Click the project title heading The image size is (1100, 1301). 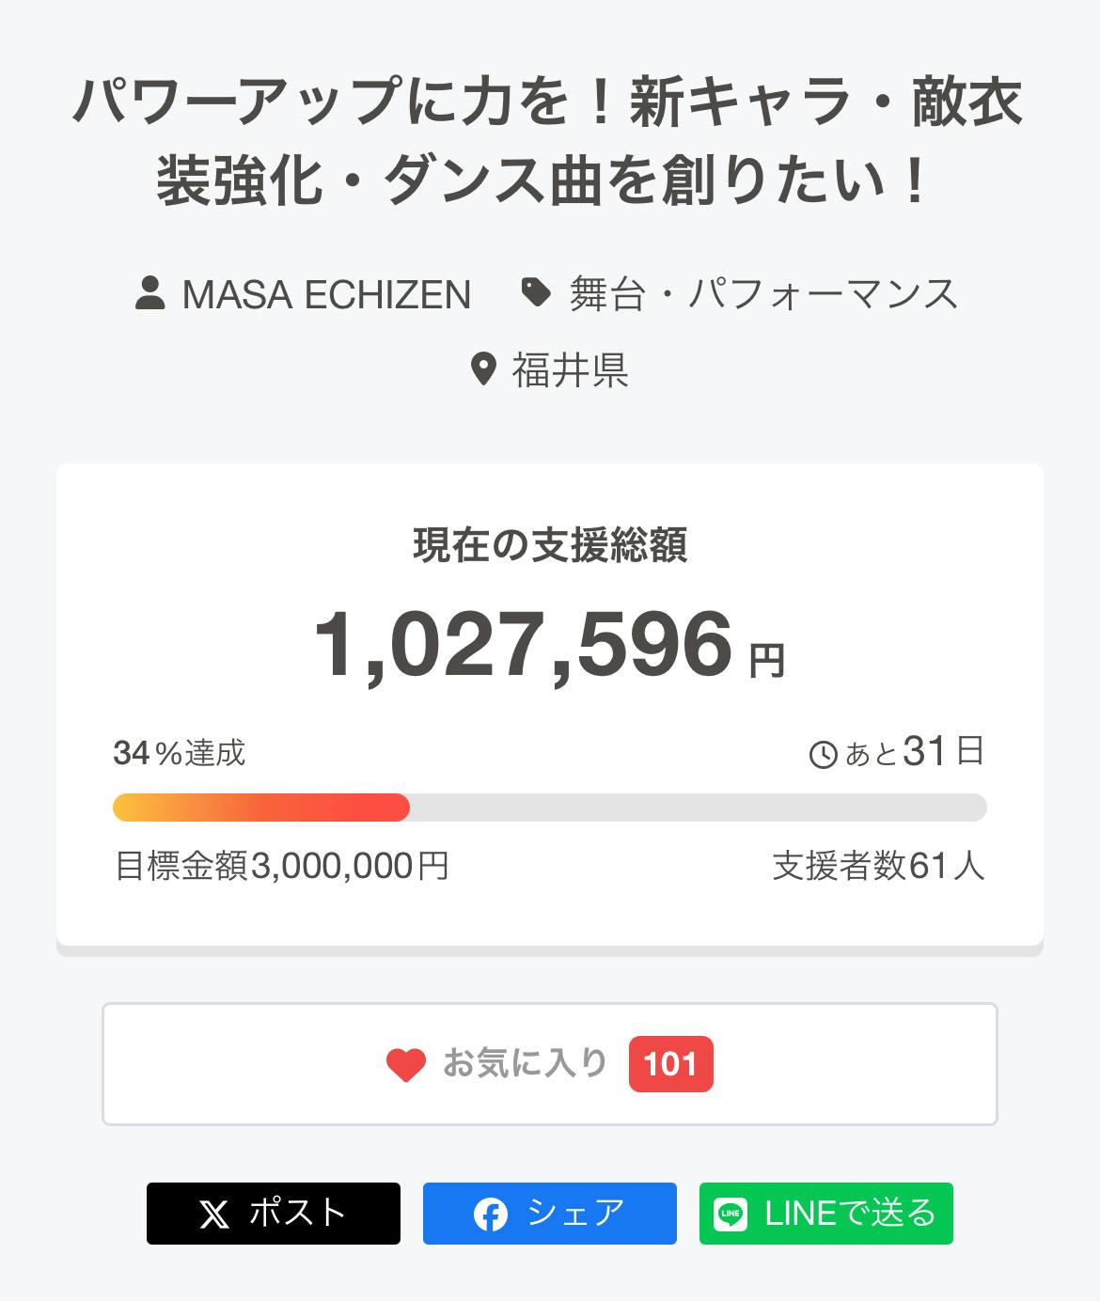click(549, 141)
